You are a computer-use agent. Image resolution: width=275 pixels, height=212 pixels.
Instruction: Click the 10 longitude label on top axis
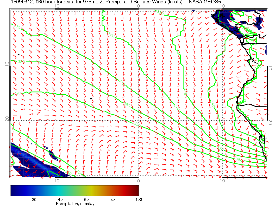tap(222, 6)
